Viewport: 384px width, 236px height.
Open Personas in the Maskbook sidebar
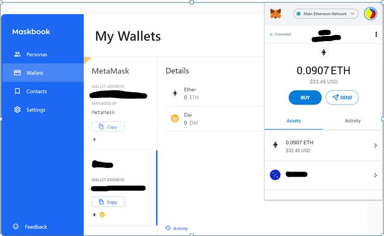point(43,54)
